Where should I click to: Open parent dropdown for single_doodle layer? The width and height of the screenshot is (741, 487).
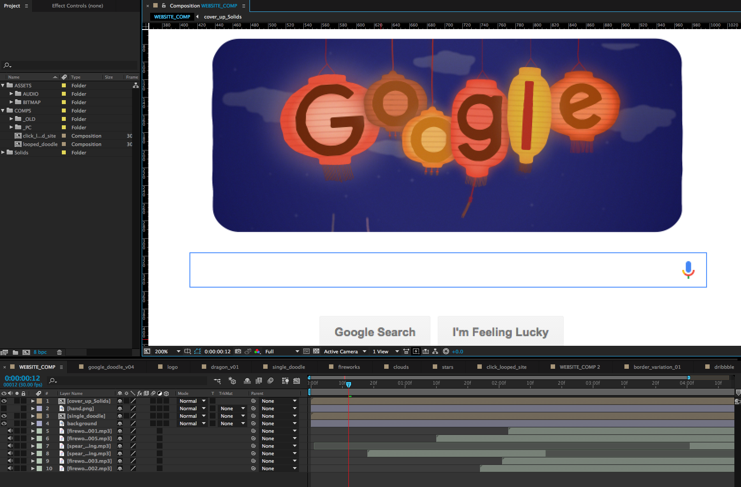pyautogui.click(x=279, y=416)
